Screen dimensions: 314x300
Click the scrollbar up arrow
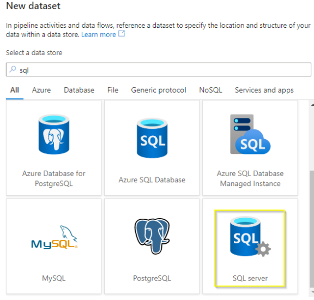click(x=312, y=105)
